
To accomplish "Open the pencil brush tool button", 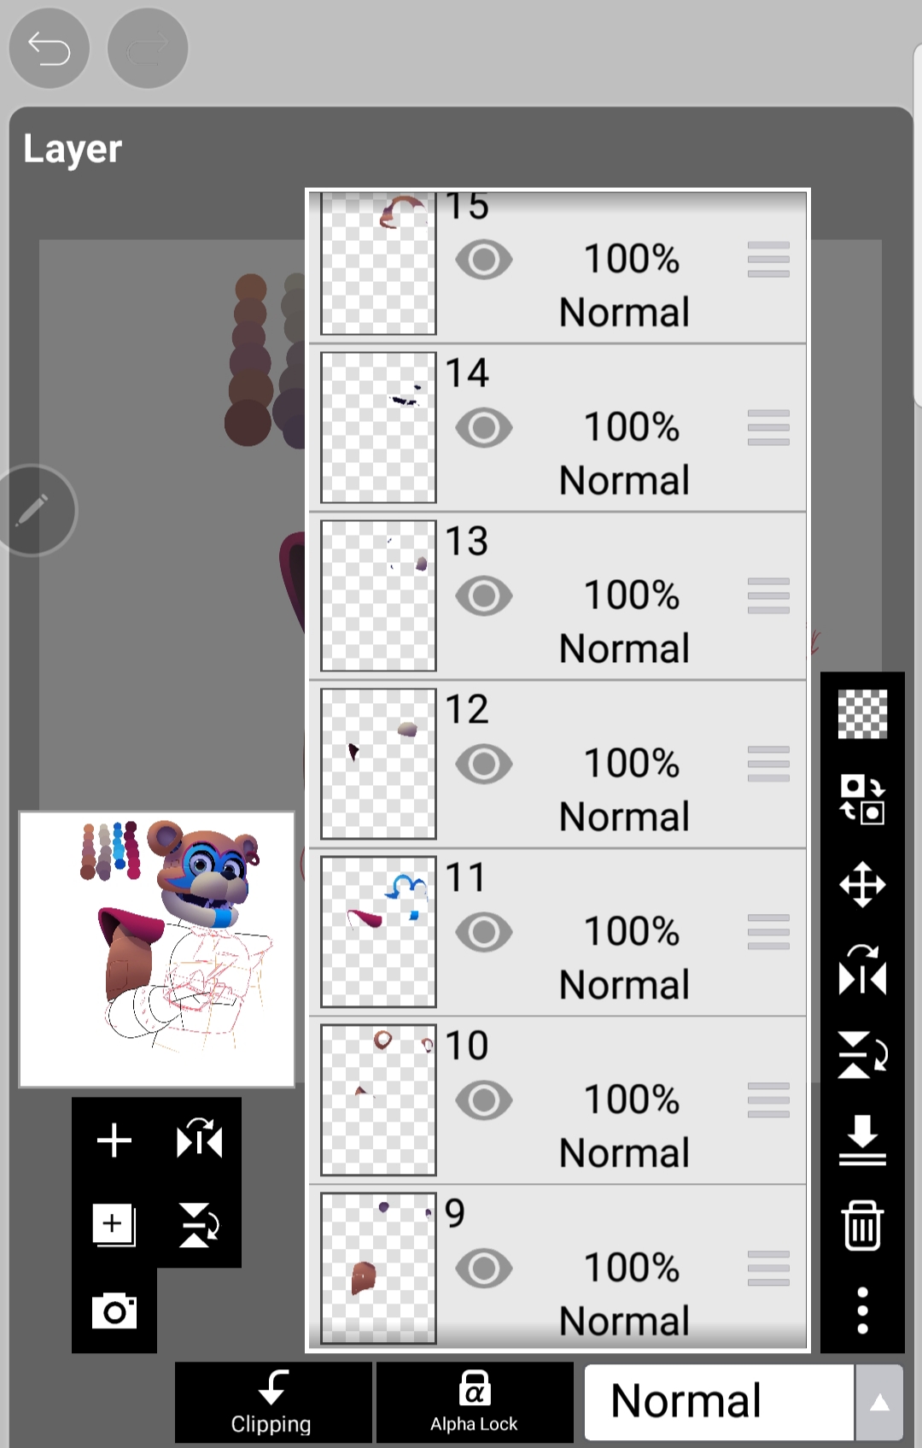I will click(32, 511).
